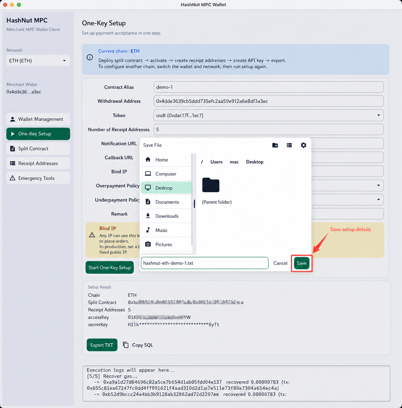The width and height of the screenshot is (402, 408).
Task: Select Pictures location in Save File sidebar
Action: (x=166, y=245)
